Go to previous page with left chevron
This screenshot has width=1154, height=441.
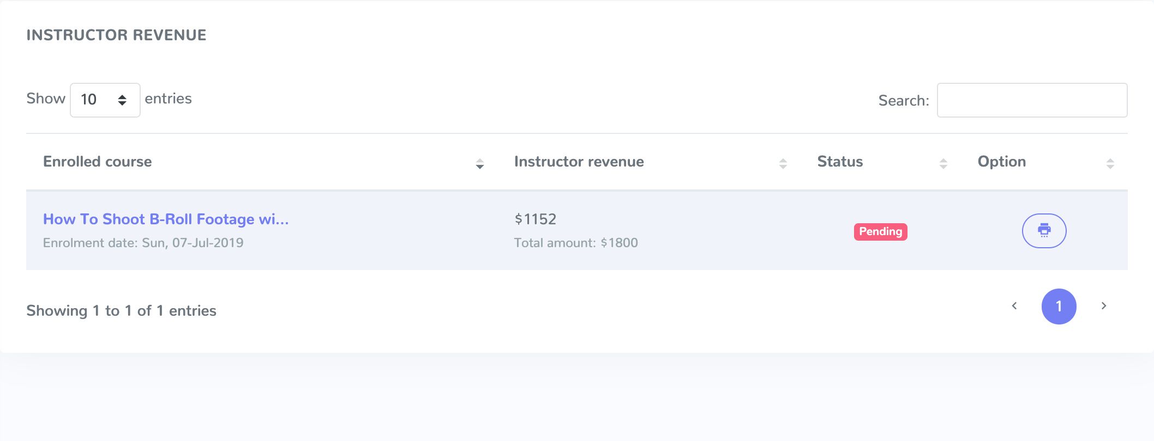(x=1014, y=306)
